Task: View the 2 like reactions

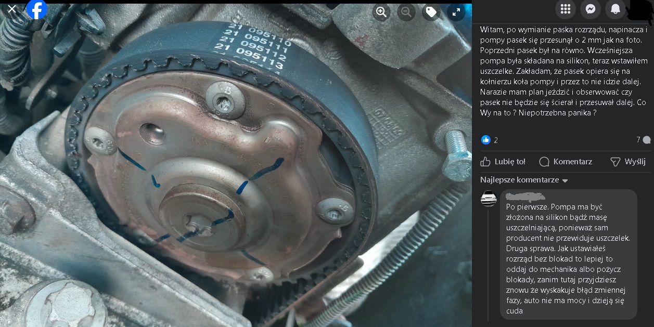Action: (x=490, y=140)
